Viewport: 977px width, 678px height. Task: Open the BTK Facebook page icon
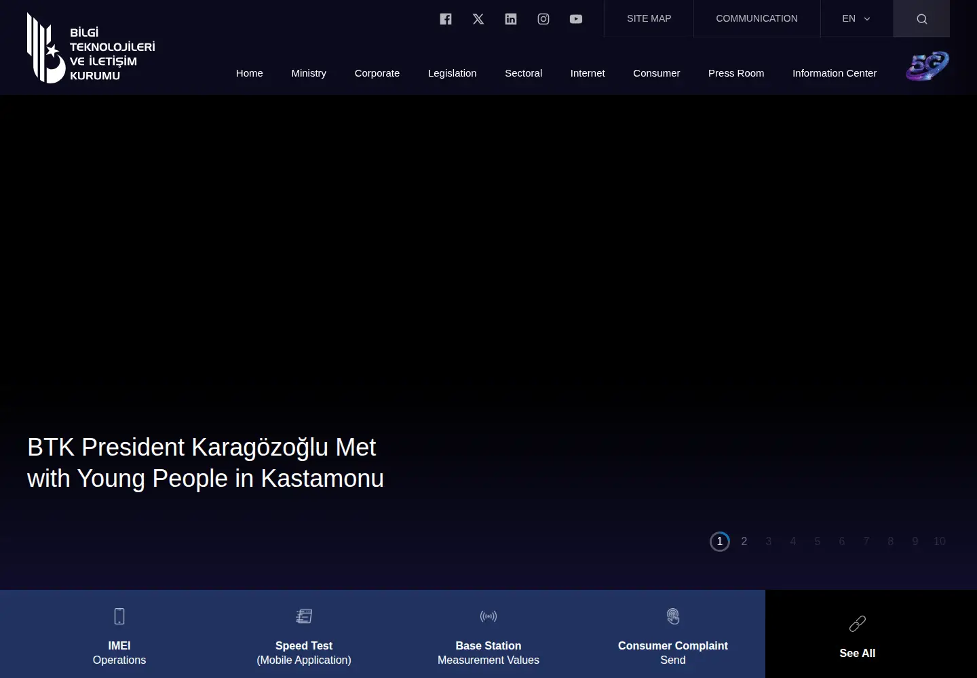click(446, 19)
